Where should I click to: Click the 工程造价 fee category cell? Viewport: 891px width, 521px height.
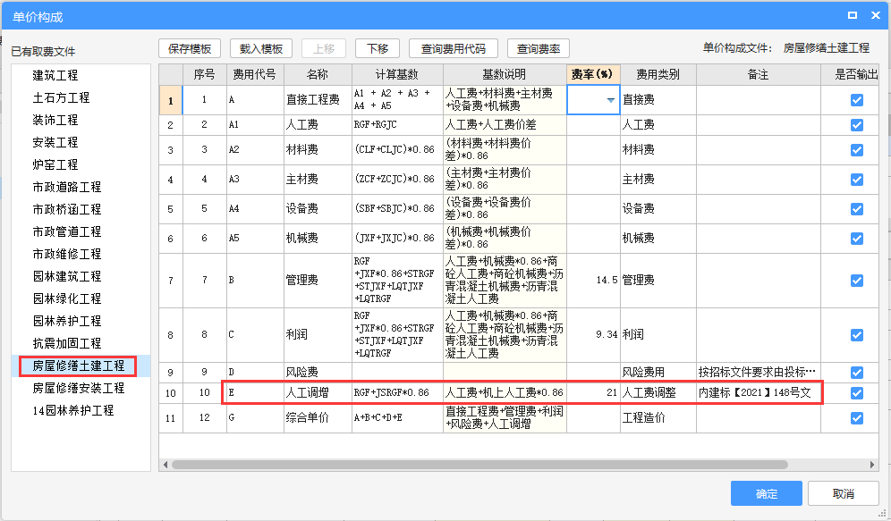(658, 417)
